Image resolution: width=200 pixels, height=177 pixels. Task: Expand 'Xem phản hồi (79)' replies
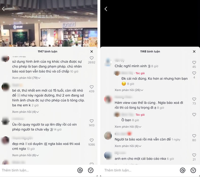pos(26,78)
